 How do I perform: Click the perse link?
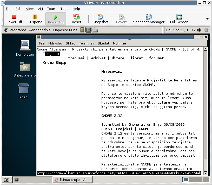[180, 107]
